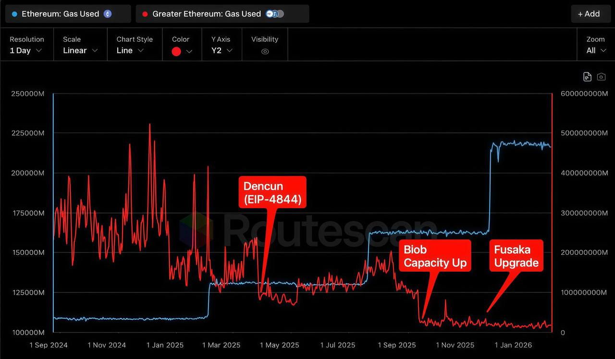The height and width of the screenshot is (359, 615).
Task: Open the red Color swatch picker
Action: pos(181,51)
